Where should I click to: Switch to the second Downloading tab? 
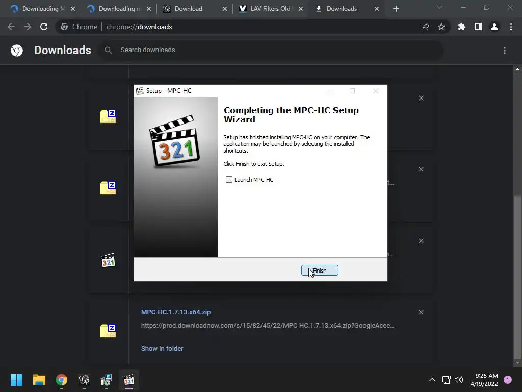(x=119, y=9)
